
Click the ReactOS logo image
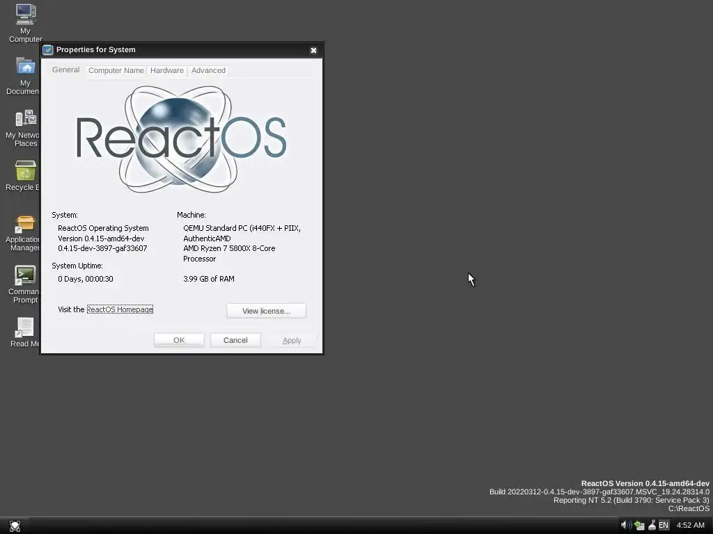coord(181,139)
